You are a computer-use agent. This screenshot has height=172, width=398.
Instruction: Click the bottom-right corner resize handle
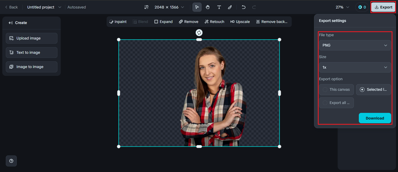(x=279, y=146)
